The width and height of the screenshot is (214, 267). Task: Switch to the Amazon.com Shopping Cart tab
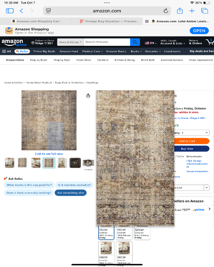(36, 21)
